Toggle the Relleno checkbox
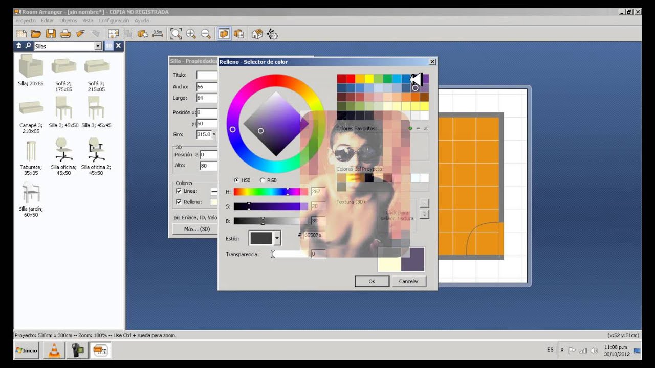This screenshot has height=368, width=655. point(179,202)
